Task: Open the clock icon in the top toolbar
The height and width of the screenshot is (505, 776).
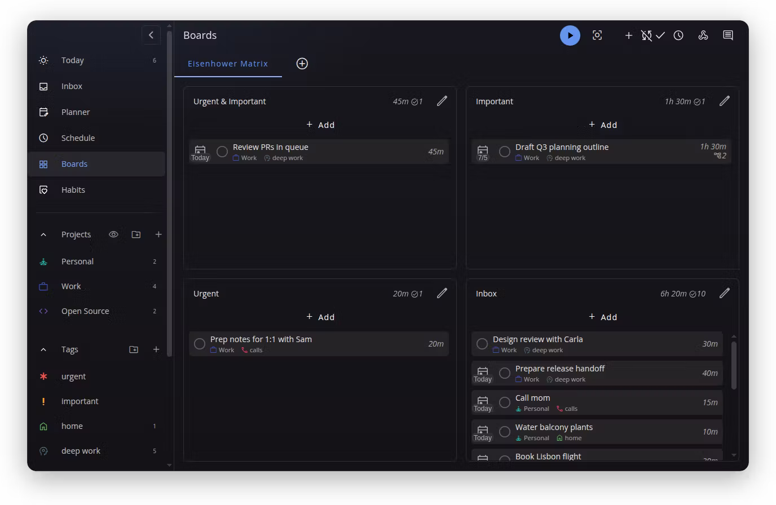Action: coord(678,36)
